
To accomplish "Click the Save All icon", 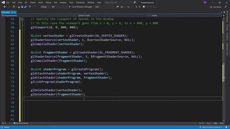I will (26, 7).
